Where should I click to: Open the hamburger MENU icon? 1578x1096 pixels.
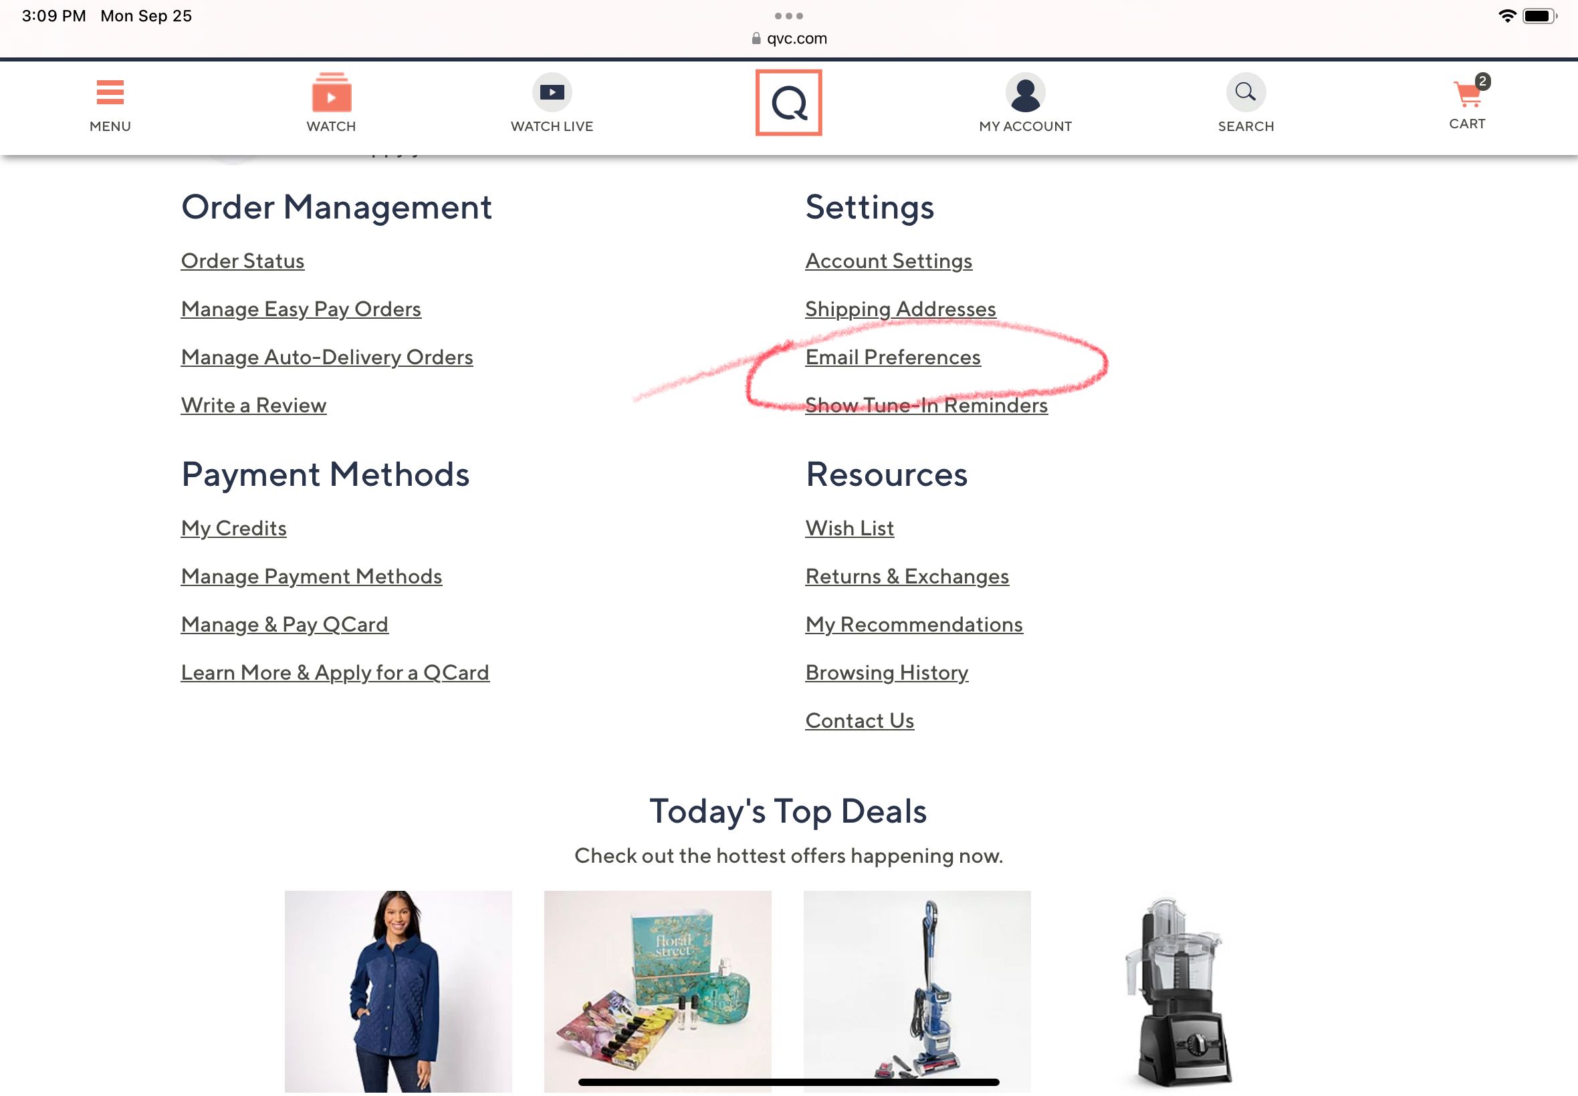[x=110, y=93]
